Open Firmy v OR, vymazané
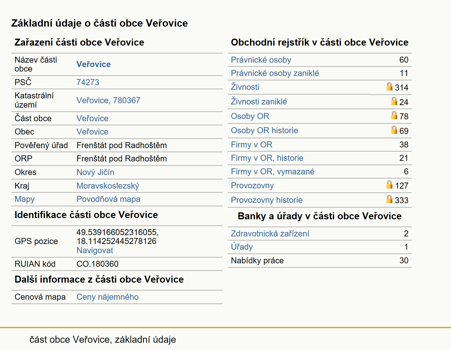Screen dimensions: 451x350 (273, 172)
